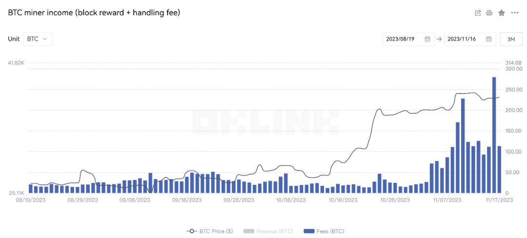
Task: Toggle Fees (BTC) legend series
Action: click(324, 231)
